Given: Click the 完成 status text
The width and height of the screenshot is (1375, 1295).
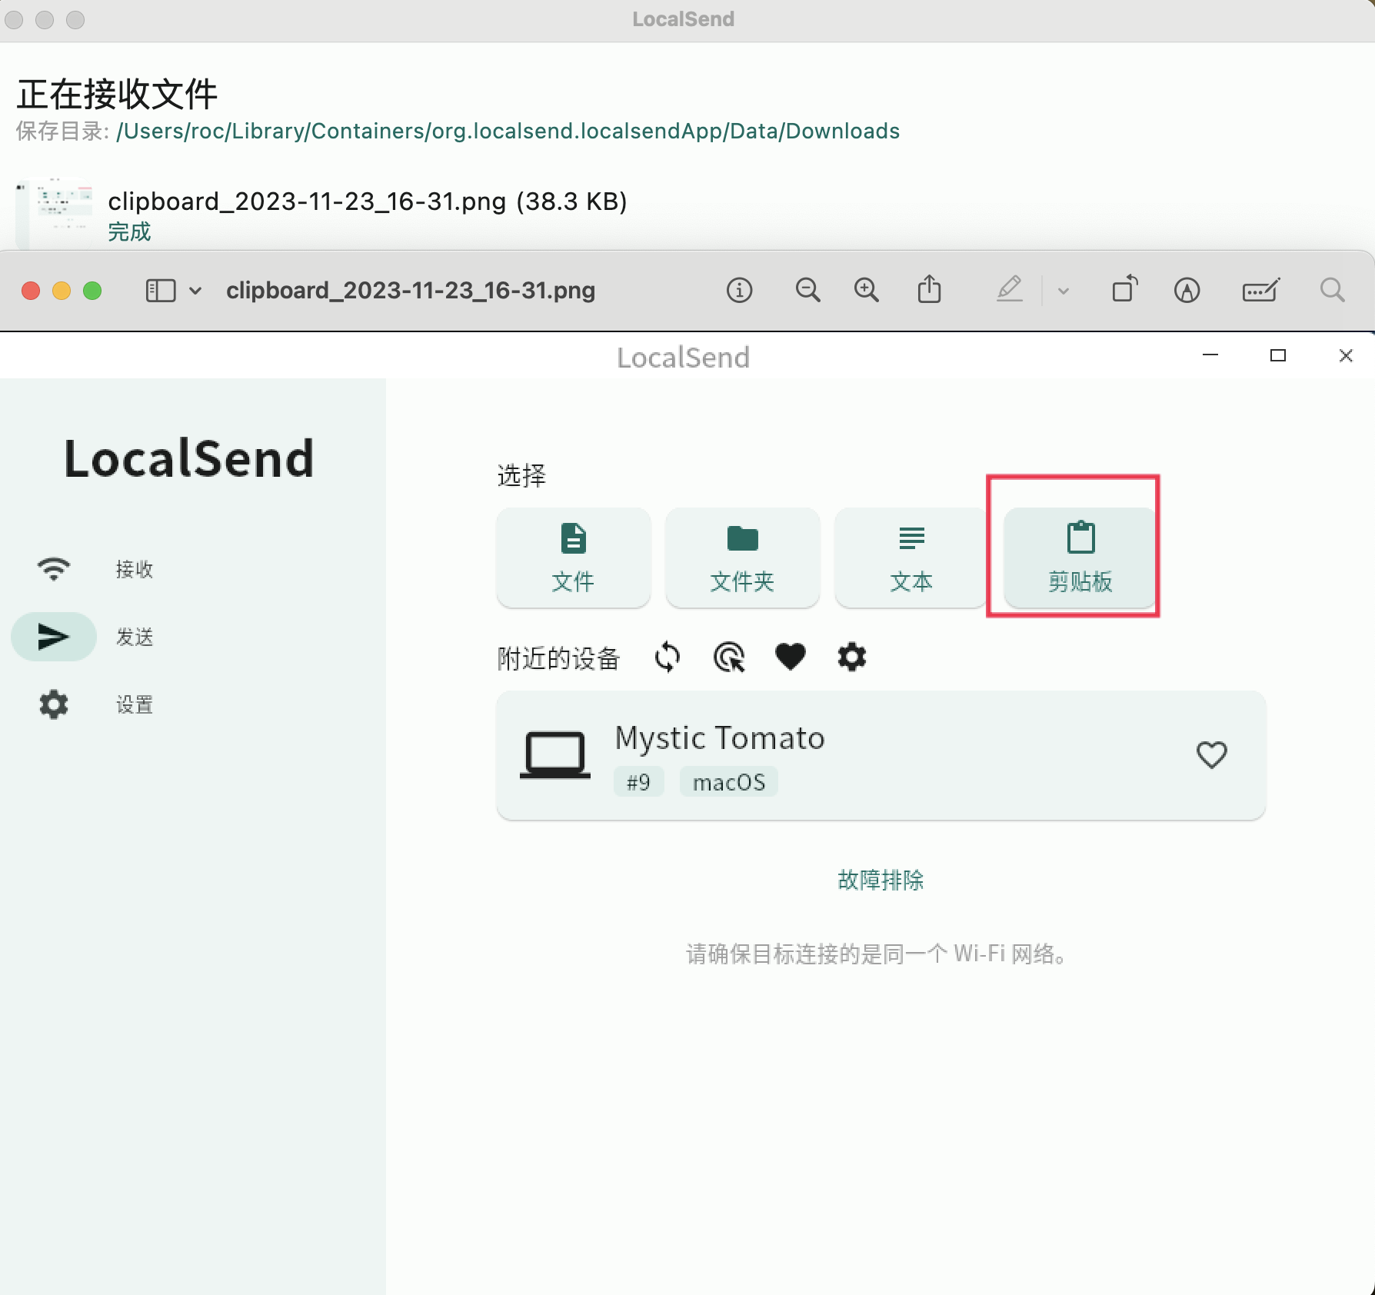Looking at the screenshot, I should (129, 231).
